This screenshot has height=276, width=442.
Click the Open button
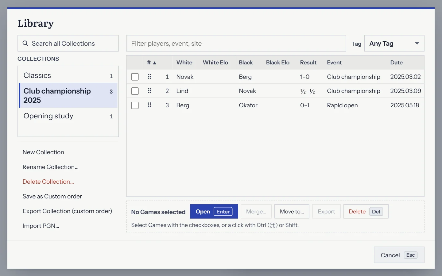click(x=214, y=212)
